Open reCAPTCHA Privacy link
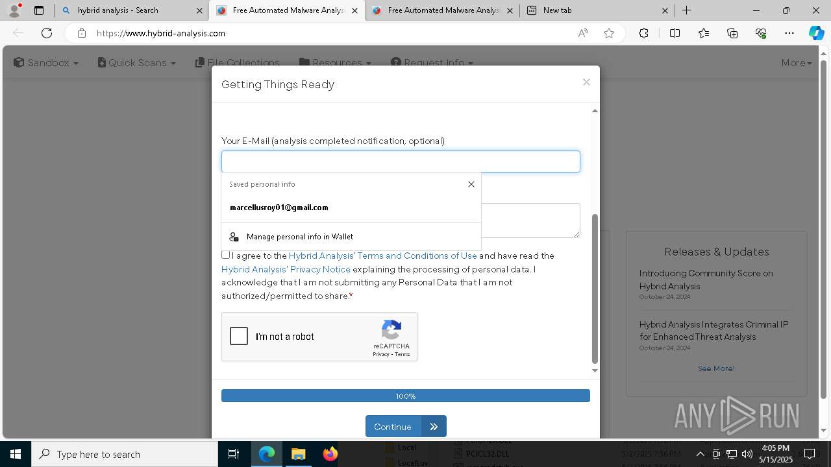This screenshot has height=467, width=831. tap(381, 354)
